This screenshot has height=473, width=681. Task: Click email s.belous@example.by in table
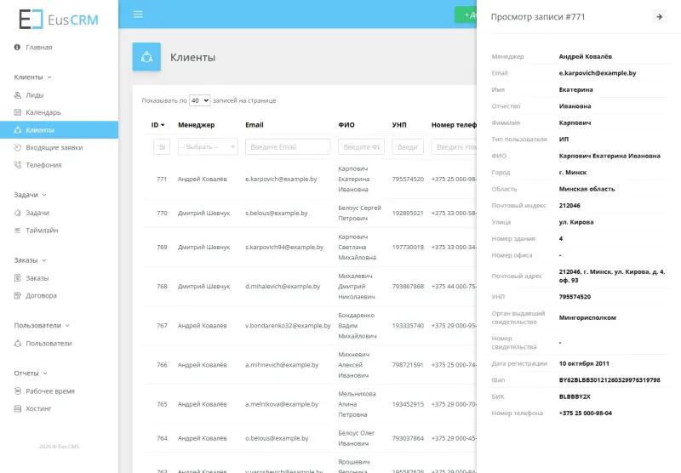coord(276,213)
